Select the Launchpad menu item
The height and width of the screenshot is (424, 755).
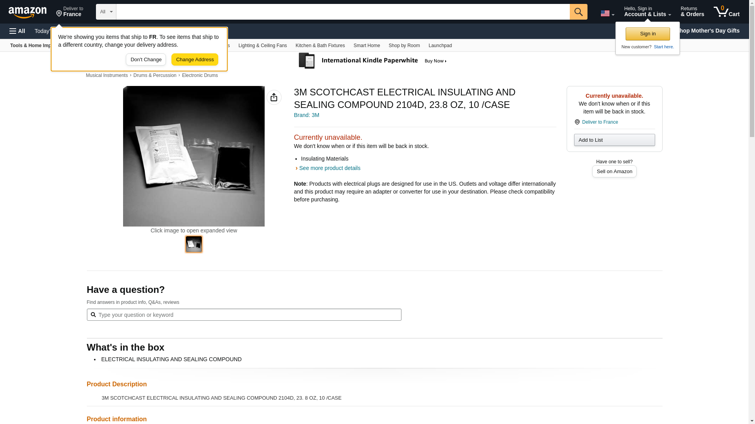click(440, 46)
